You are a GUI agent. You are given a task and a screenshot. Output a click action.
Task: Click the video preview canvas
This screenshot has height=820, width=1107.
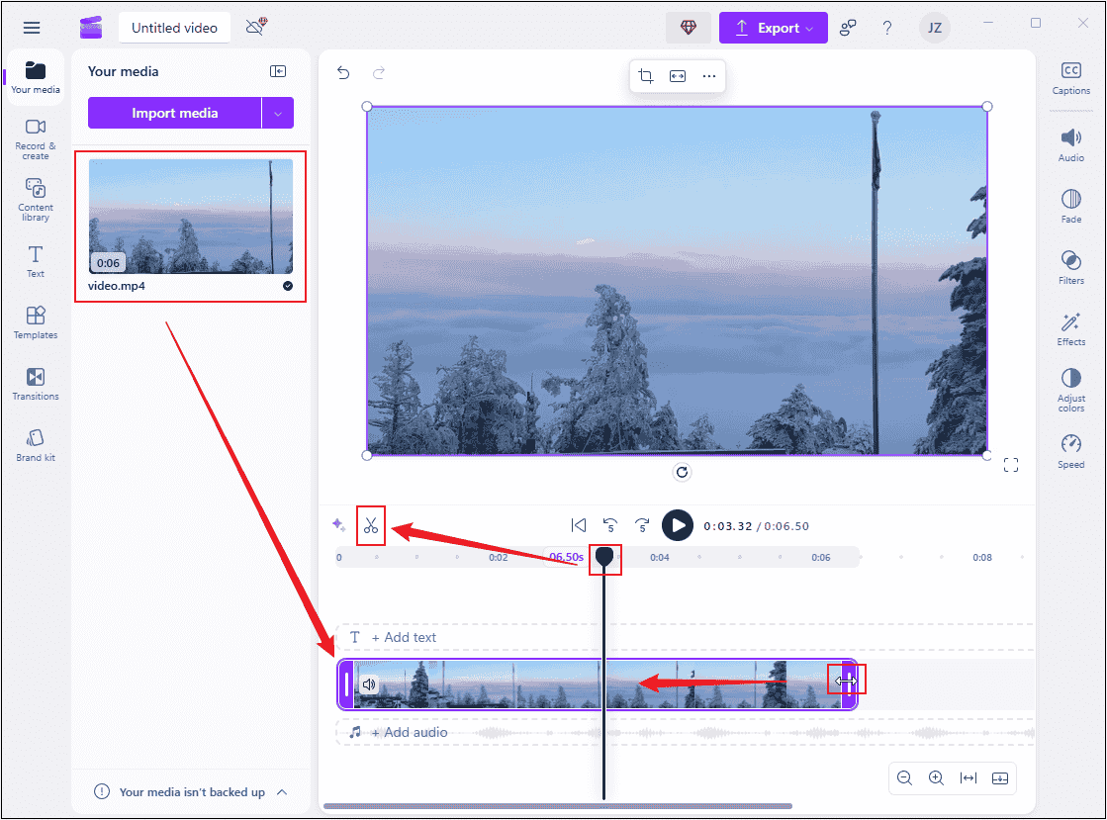pos(677,281)
